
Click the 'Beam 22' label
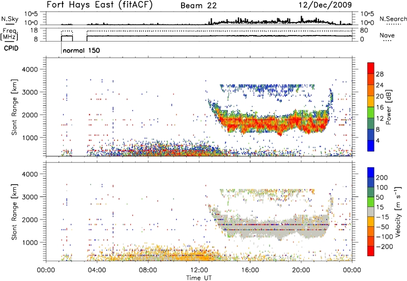click(198, 6)
